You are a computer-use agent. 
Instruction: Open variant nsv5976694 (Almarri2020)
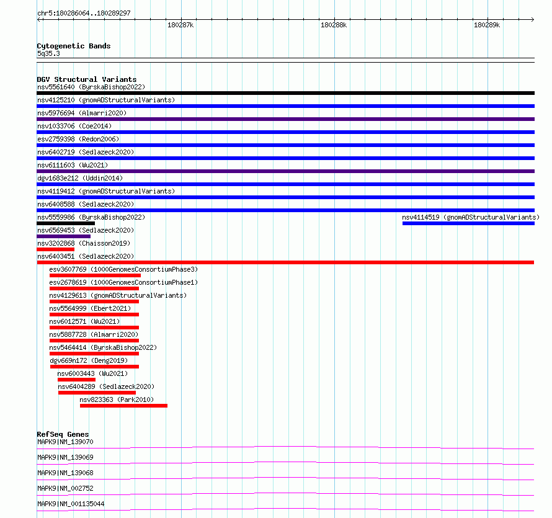point(82,113)
